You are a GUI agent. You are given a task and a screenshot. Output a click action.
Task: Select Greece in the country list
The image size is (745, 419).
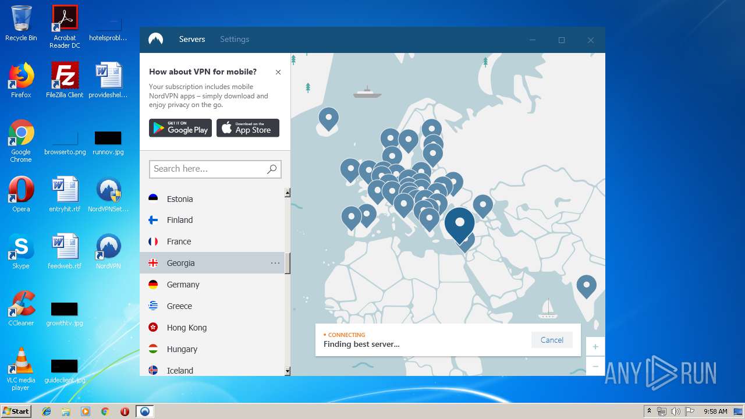pos(212,306)
